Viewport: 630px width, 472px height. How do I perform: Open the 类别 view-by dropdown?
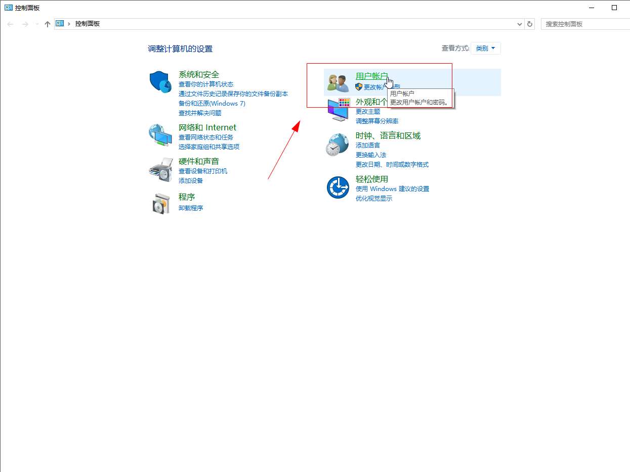486,48
